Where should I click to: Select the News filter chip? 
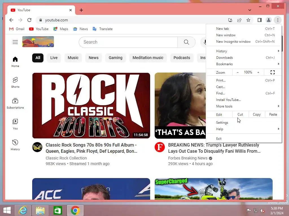(93, 58)
